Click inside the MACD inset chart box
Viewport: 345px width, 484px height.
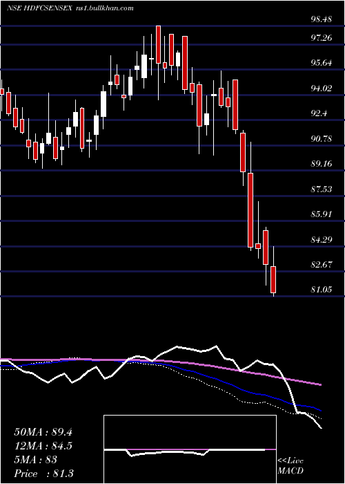(x=190, y=449)
